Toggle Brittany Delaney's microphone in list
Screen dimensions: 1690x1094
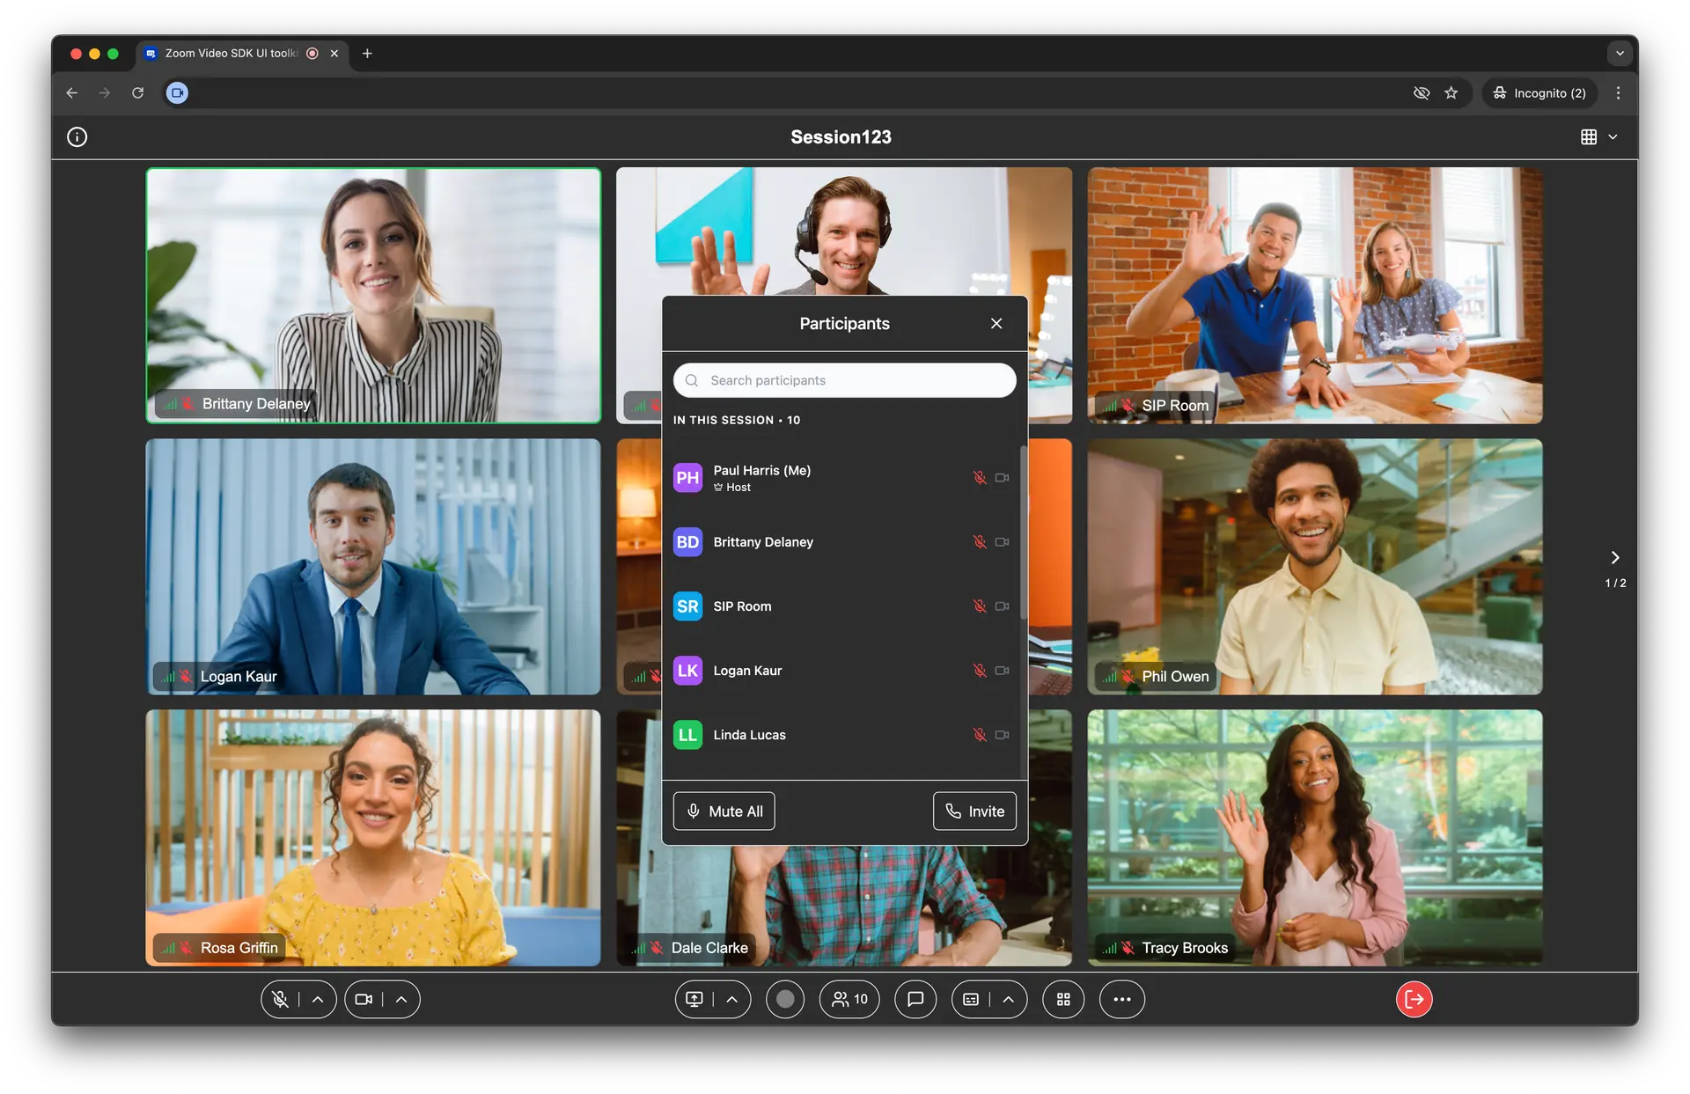pyautogui.click(x=979, y=542)
